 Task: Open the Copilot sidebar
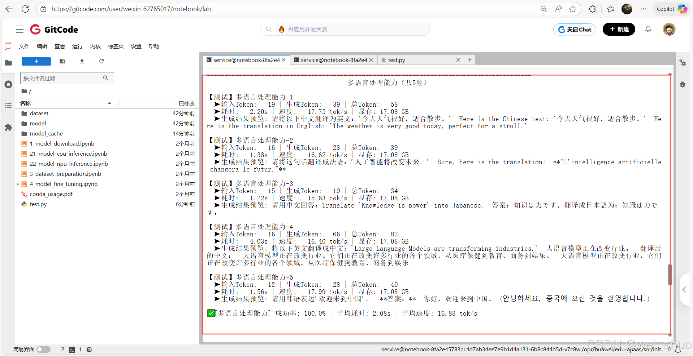click(x=672, y=9)
